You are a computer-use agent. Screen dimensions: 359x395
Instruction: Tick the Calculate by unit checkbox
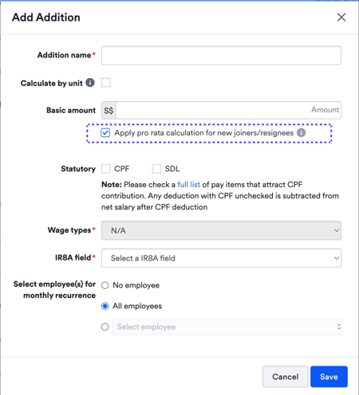tap(106, 83)
